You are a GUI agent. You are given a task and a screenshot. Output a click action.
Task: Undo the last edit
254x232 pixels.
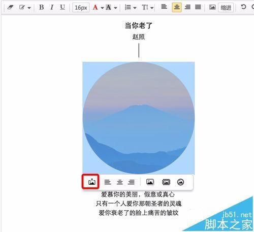pos(243,7)
